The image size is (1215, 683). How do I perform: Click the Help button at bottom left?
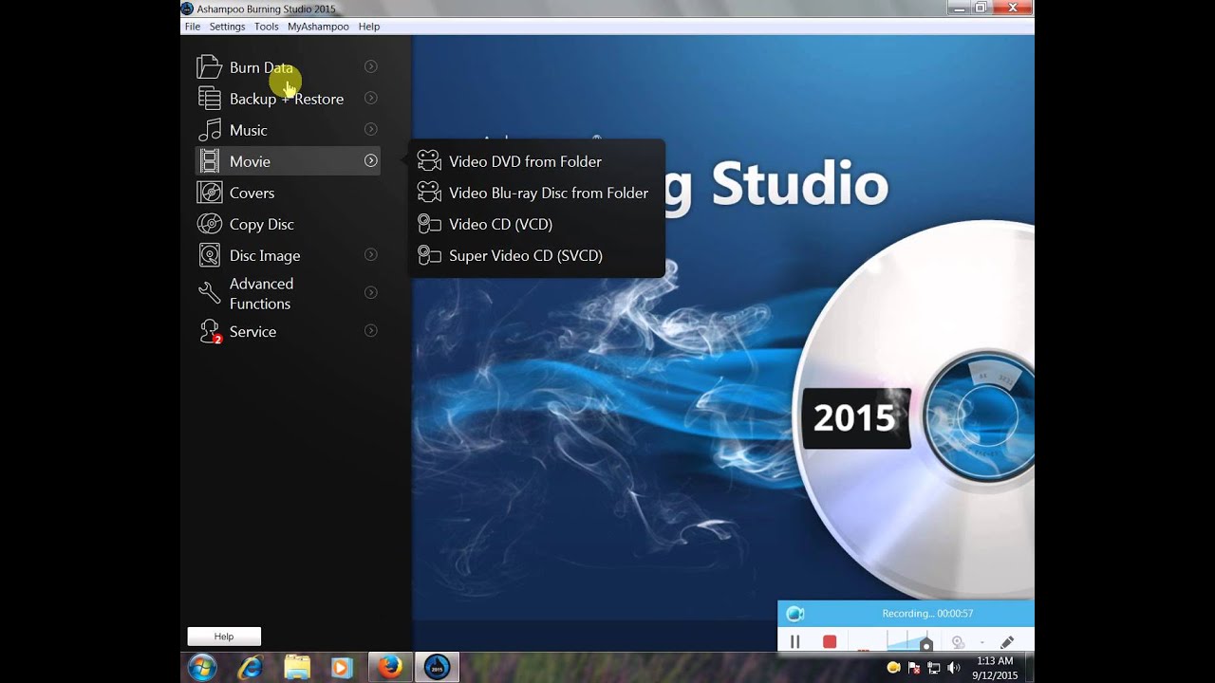point(224,637)
